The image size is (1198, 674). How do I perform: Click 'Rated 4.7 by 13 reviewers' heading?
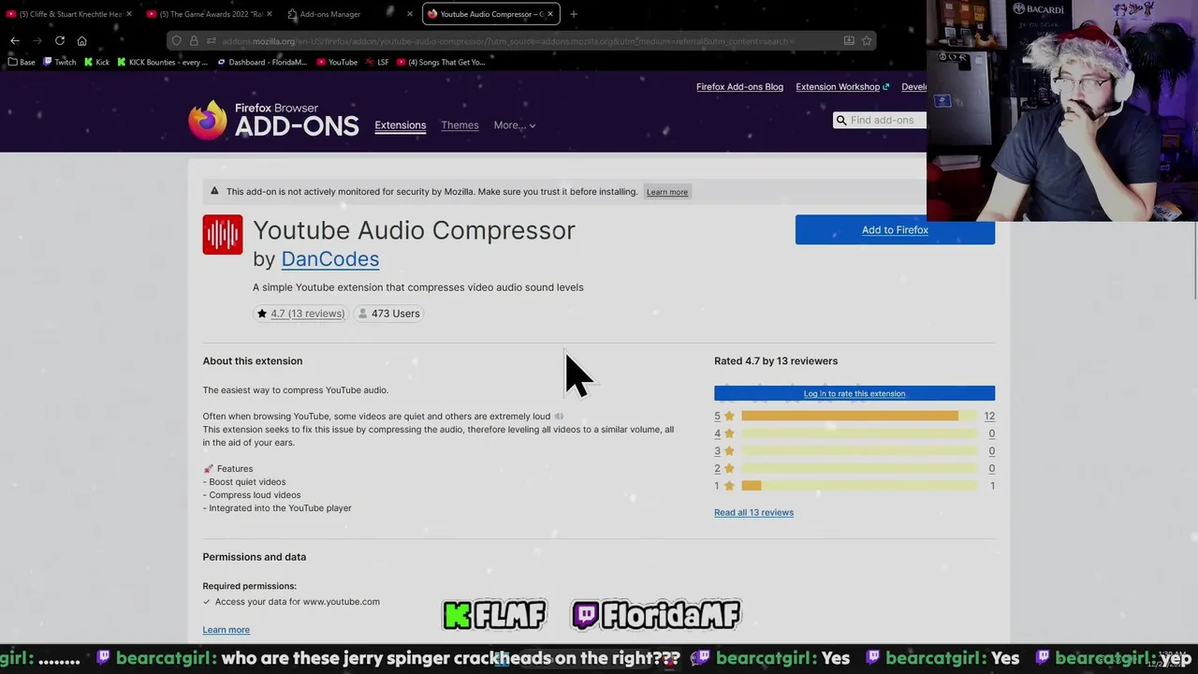coord(776,360)
